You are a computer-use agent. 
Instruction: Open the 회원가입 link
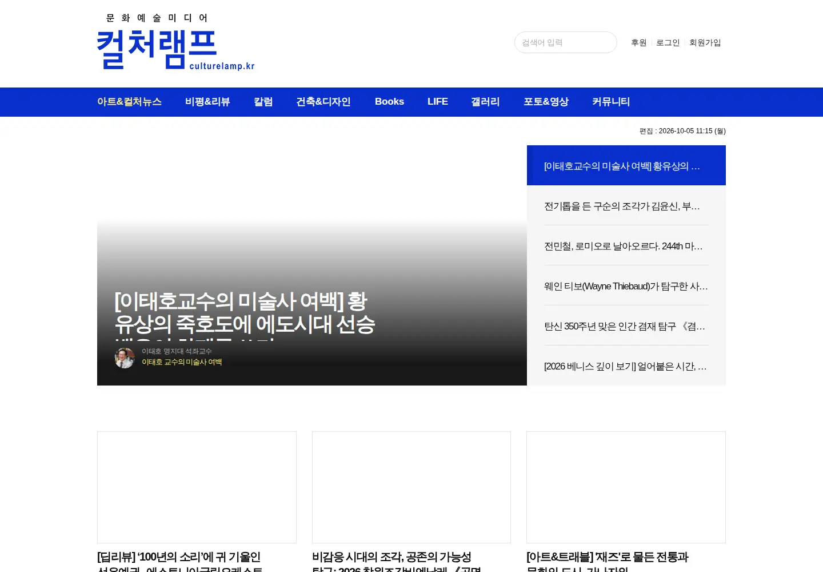click(x=705, y=43)
